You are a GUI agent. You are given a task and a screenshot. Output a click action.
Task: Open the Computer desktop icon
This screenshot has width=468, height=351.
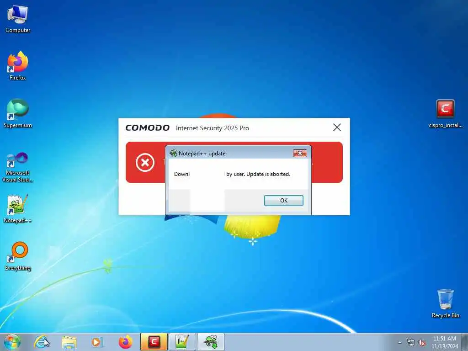pos(18,19)
